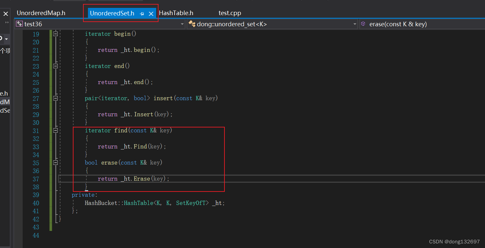
Task: Close the UnorderedSet.h tab
Action: 151,14
